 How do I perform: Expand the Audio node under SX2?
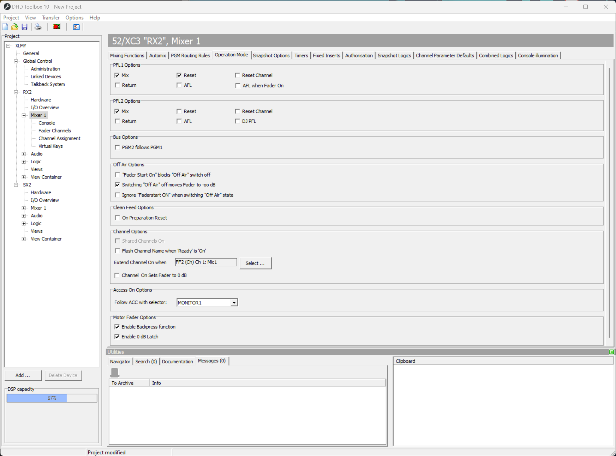coord(24,215)
